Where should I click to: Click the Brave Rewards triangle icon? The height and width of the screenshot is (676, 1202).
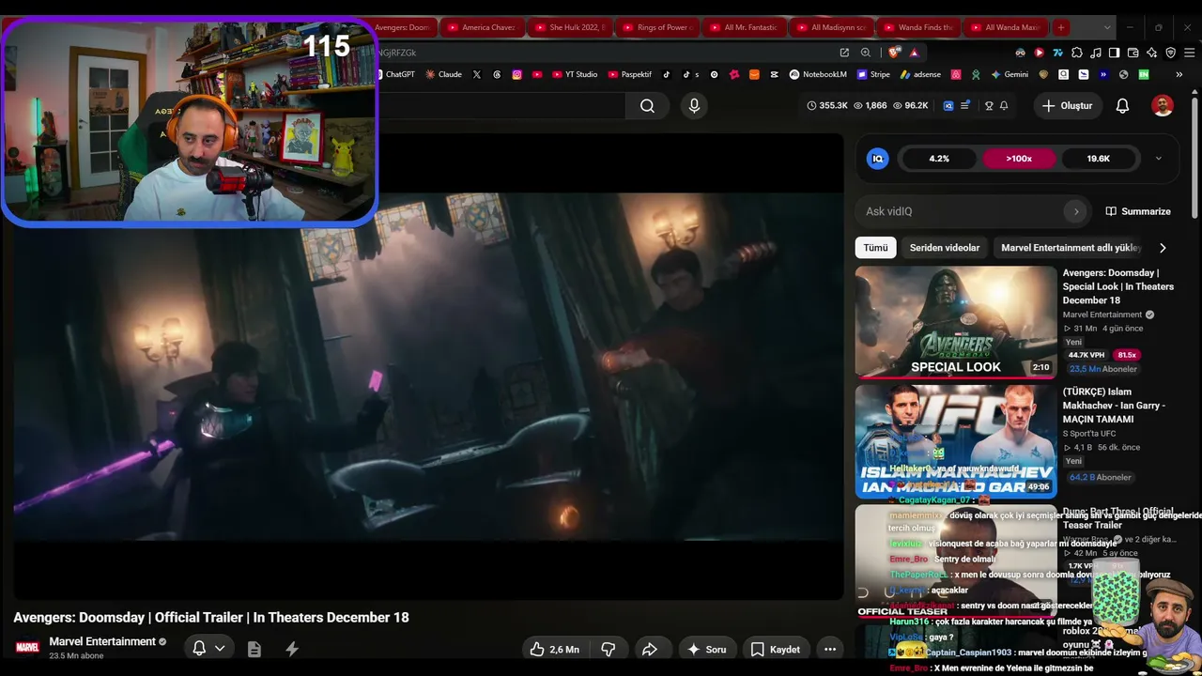[914, 53]
